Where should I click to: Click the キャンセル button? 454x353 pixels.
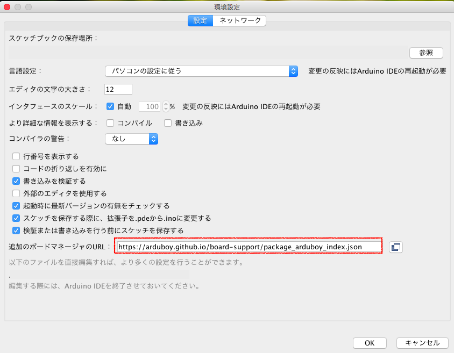tap(422, 343)
